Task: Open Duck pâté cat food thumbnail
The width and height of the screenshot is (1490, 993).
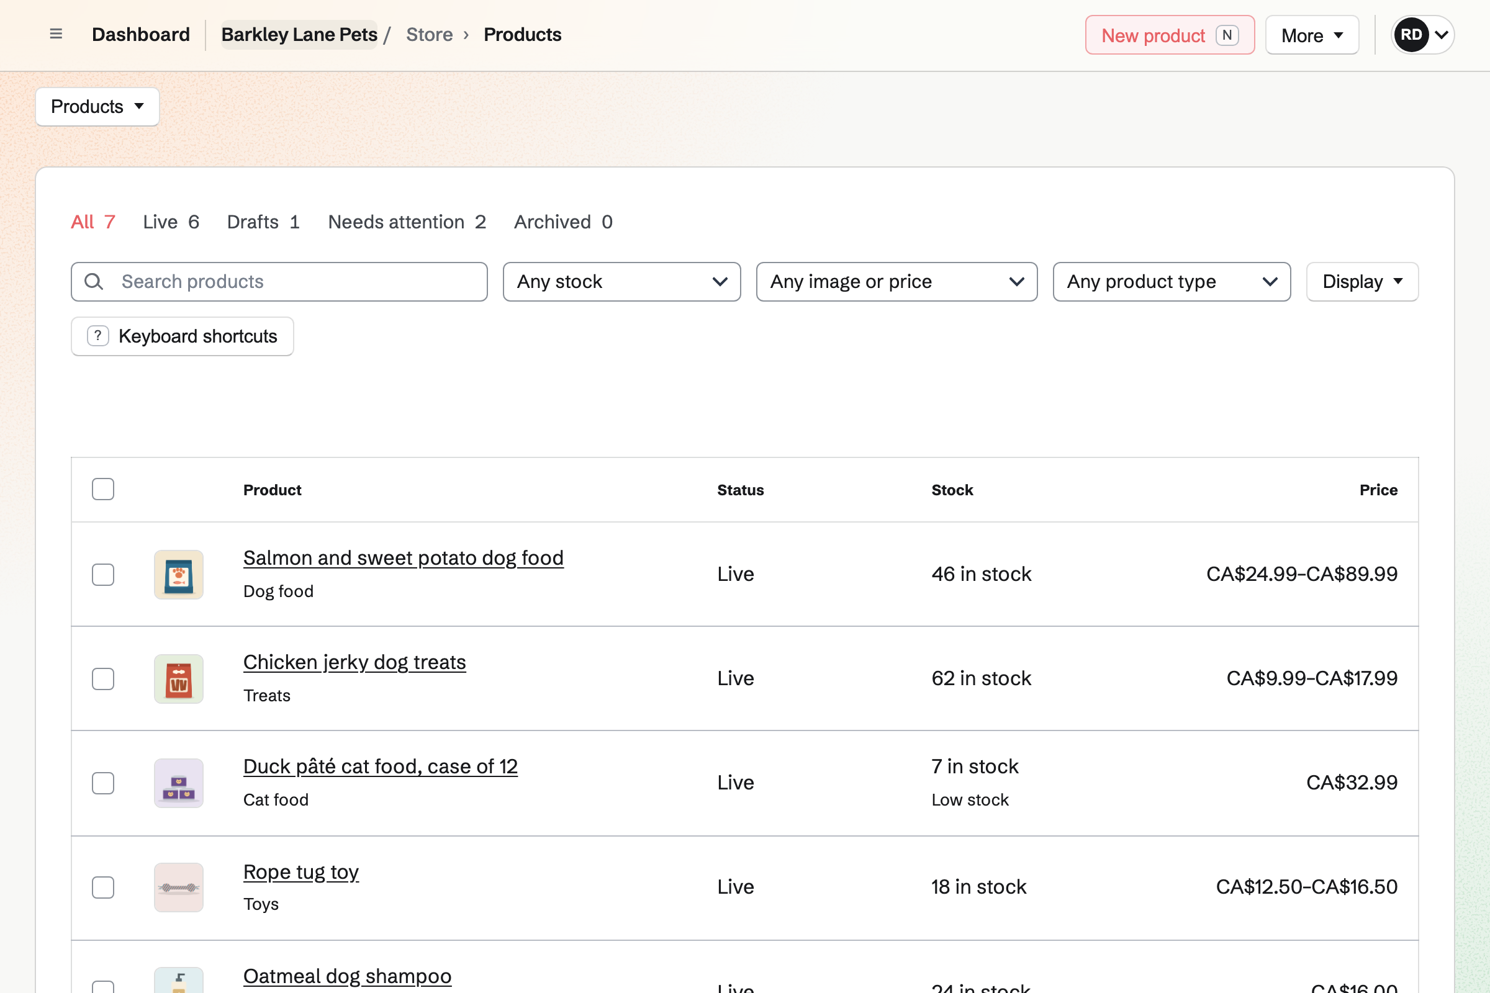Action: coord(179,783)
